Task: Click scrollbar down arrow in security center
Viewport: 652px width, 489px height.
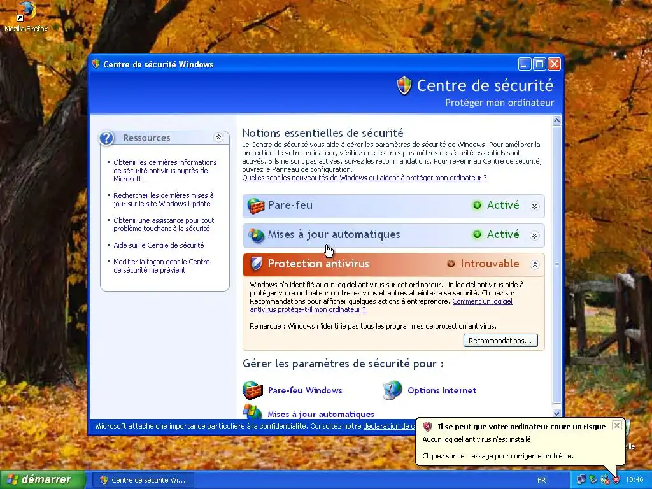Action: (556, 413)
